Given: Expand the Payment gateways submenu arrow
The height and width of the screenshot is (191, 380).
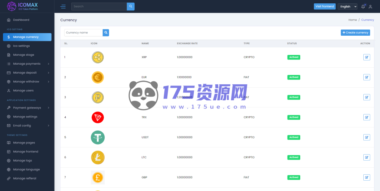Looking at the screenshot, I should point(49,108).
